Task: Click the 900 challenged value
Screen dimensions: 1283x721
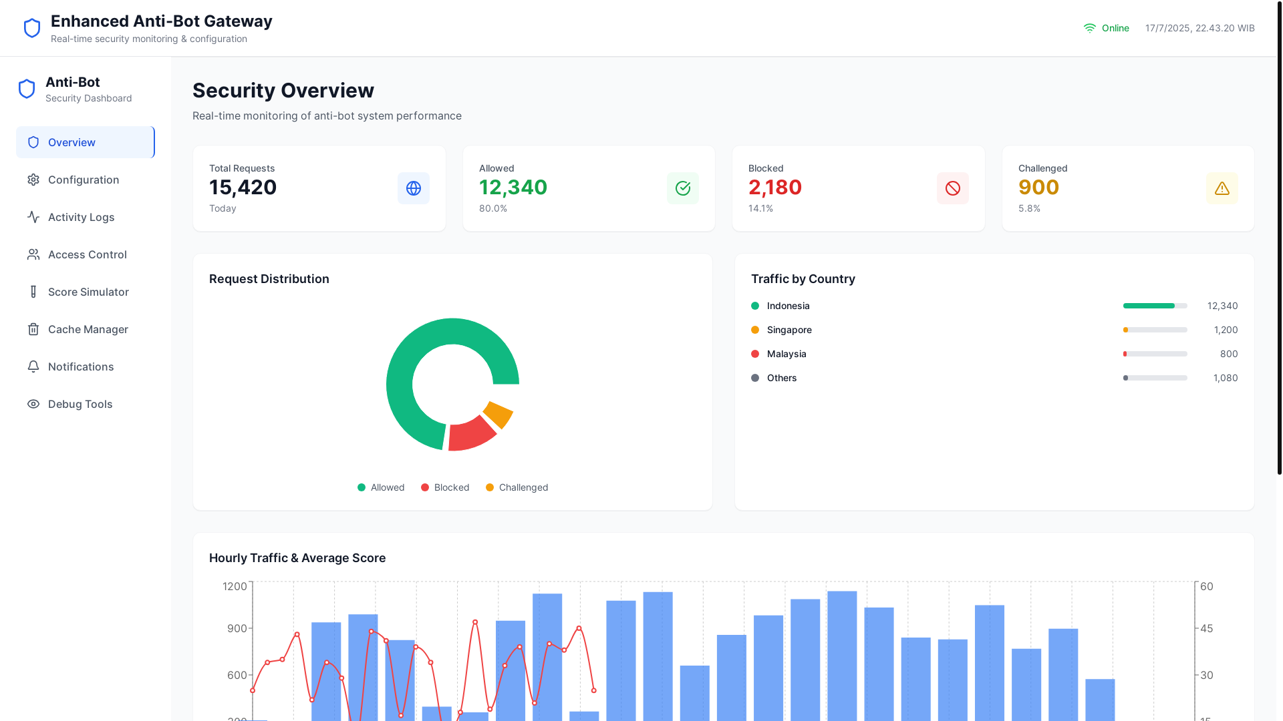Action: tap(1038, 188)
